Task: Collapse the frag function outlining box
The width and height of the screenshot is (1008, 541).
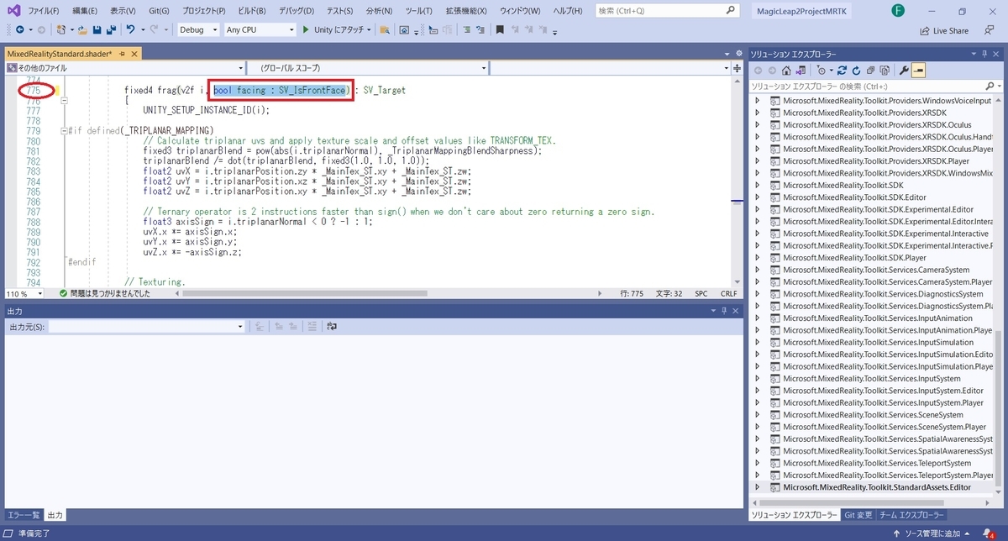Action: point(65,100)
